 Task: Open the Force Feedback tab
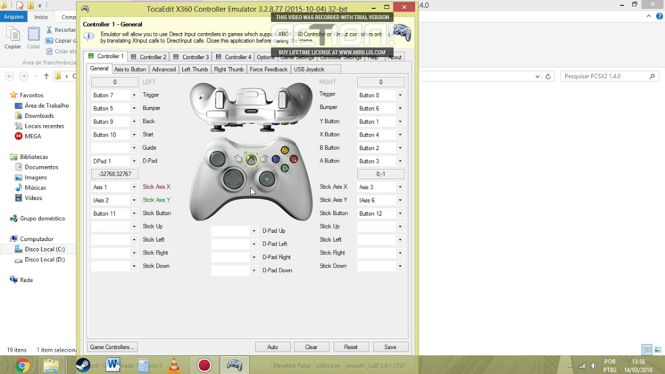coord(269,70)
